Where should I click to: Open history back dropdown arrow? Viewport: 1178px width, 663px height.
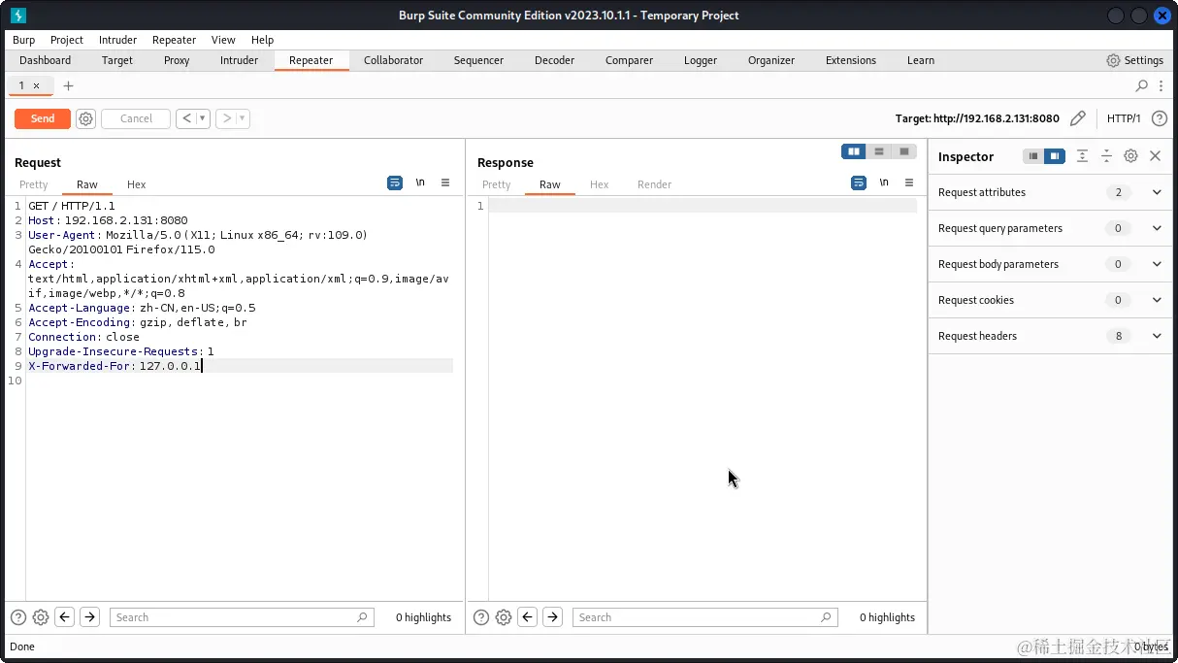(x=204, y=118)
